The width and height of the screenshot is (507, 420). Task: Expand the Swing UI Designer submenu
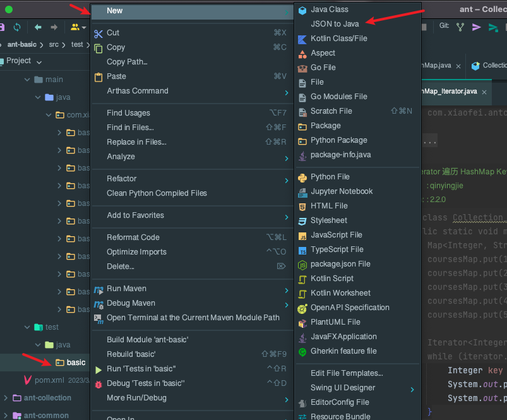click(x=412, y=388)
